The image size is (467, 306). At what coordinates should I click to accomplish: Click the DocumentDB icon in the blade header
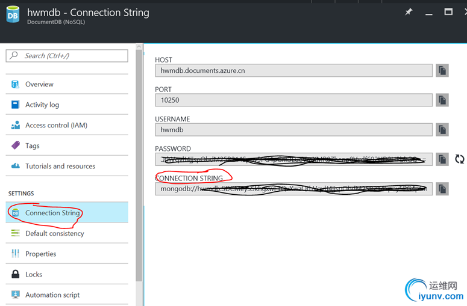(13, 14)
